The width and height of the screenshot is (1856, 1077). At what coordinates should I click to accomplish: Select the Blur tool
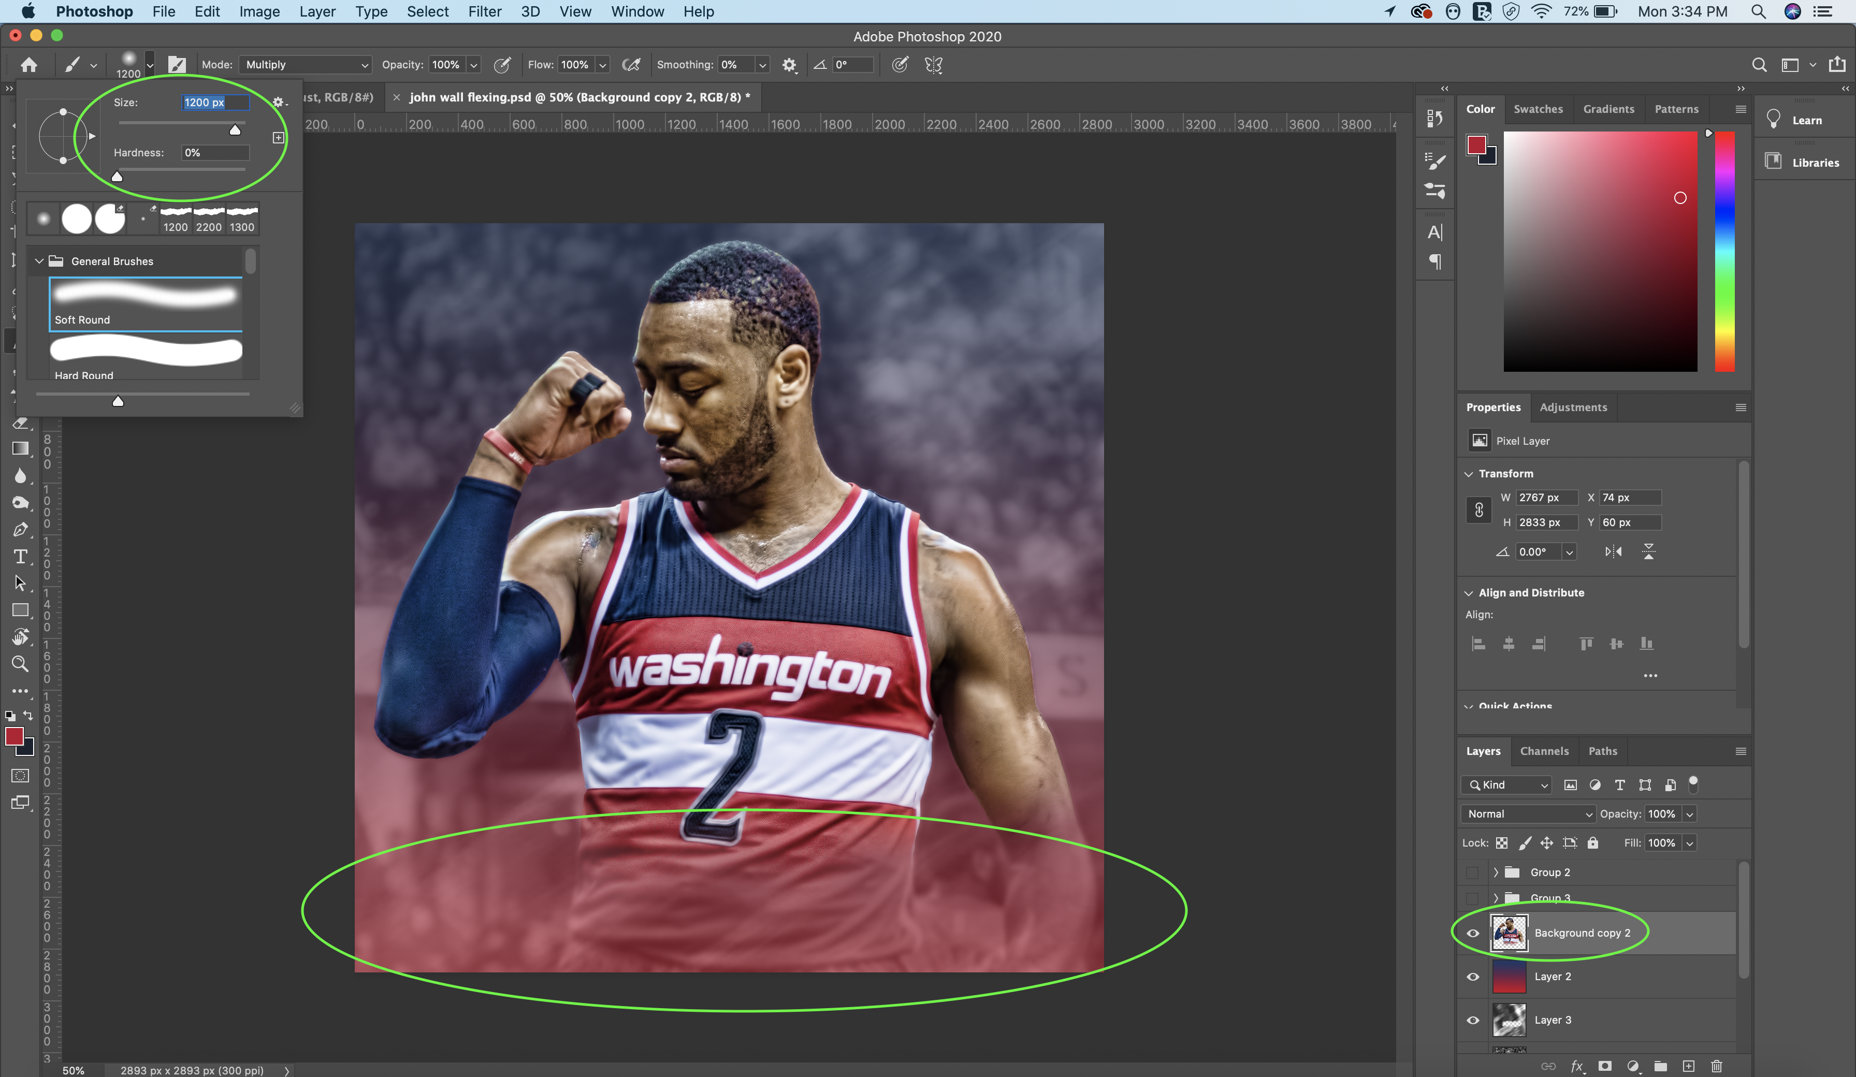point(21,476)
